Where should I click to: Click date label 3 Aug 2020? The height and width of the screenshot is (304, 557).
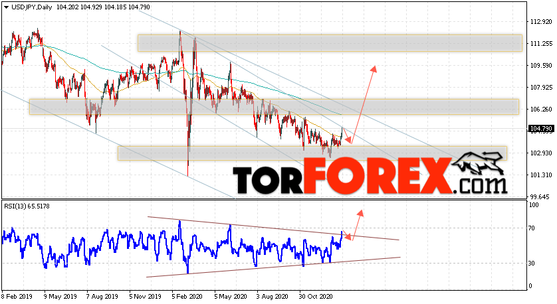coord(273,297)
